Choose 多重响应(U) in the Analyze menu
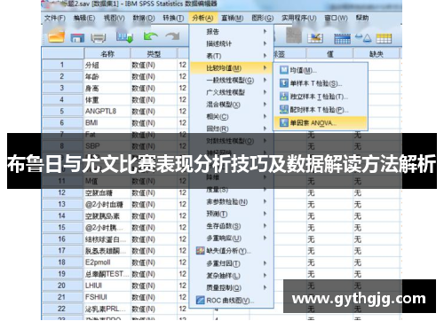Screen dimensions: 444x321 coord(231,239)
